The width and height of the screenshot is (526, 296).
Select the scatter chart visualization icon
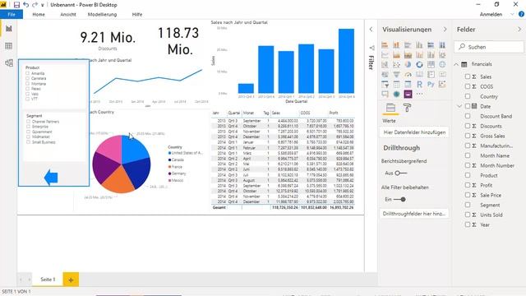(396, 64)
